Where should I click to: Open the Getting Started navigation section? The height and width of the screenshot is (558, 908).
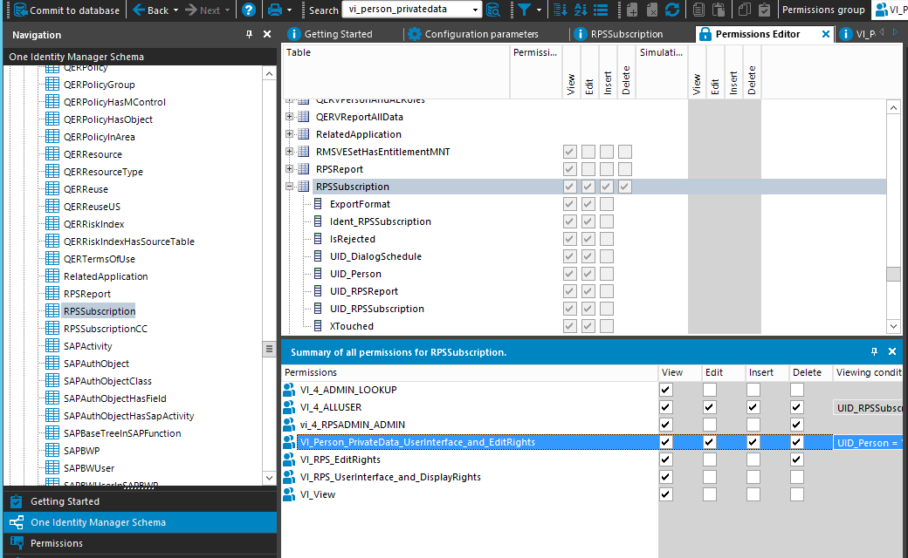141,501
